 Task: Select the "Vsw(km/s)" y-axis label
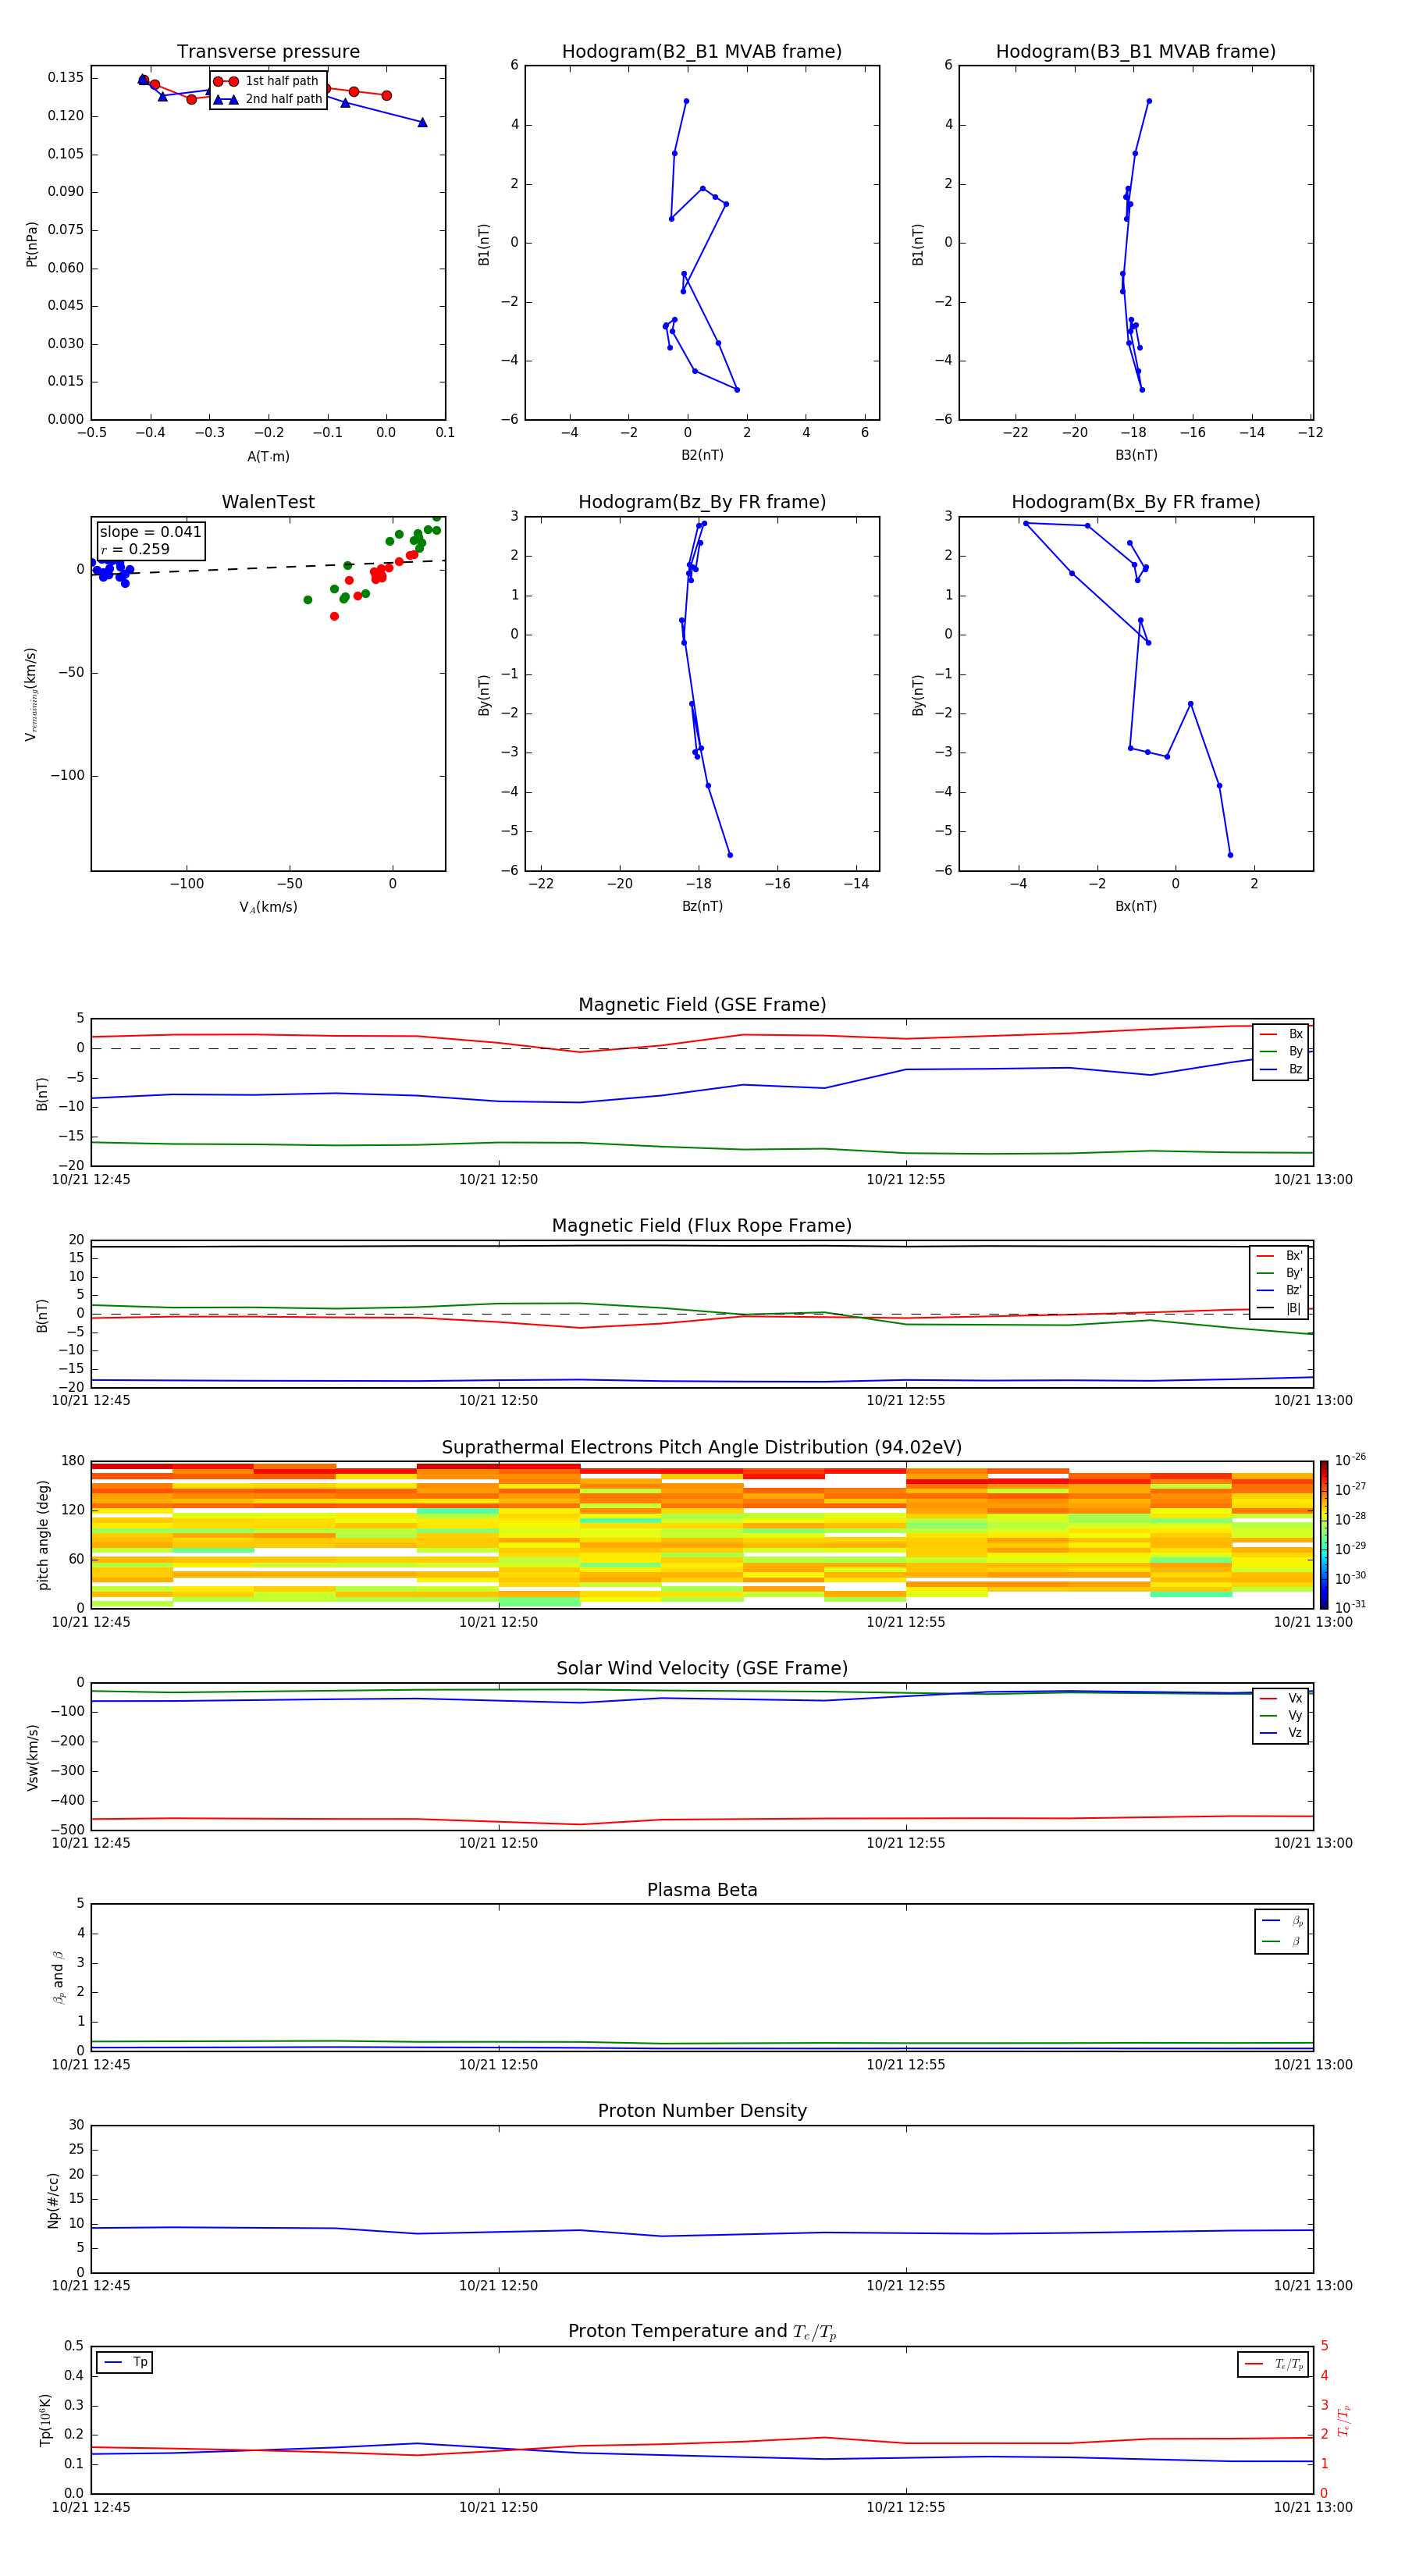click(32, 1757)
